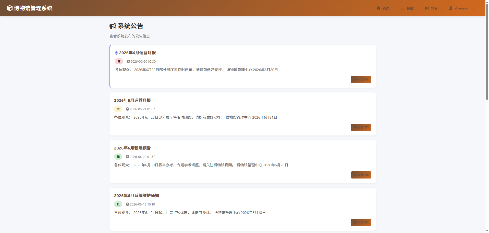Click the 低 badge on the 系统维护通知 card
The image size is (489, 233).
[118, 204]
